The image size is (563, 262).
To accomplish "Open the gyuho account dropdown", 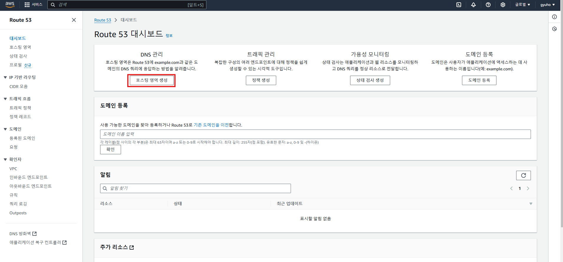I will [x=548, y=5].
